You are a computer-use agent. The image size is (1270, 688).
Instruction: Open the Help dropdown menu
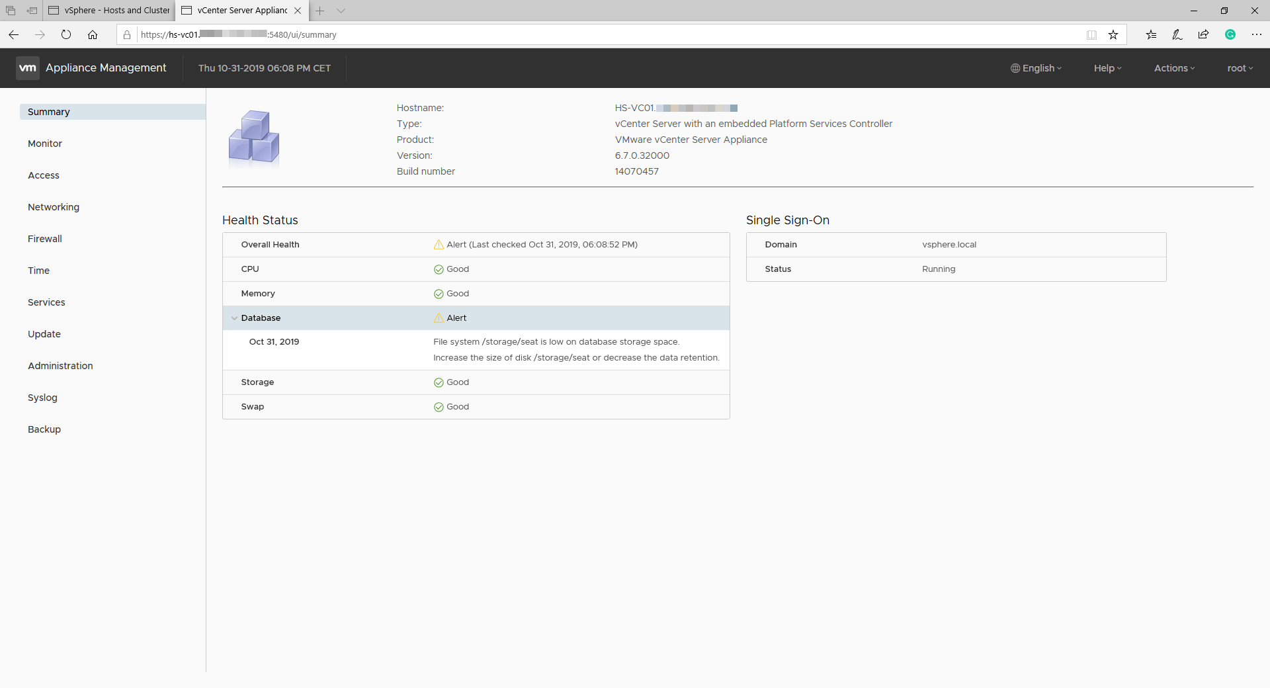[x=1108, y=68]
